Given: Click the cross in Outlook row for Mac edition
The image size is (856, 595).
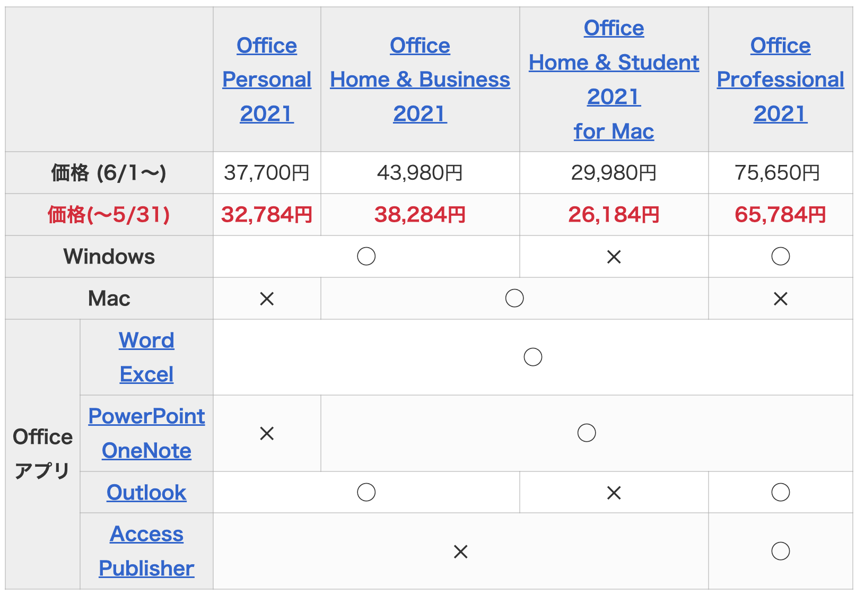Looking at the screenshot, I should [x=614, y=493].
